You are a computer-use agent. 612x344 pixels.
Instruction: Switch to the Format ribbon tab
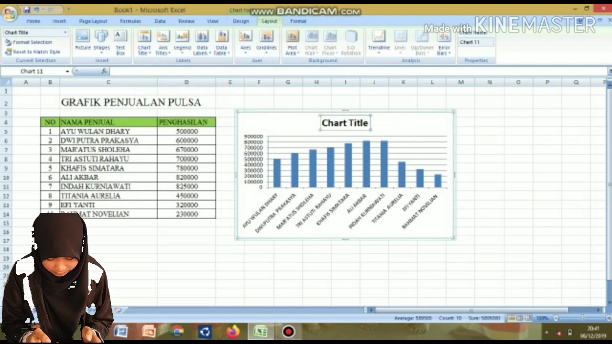(298, 21)
